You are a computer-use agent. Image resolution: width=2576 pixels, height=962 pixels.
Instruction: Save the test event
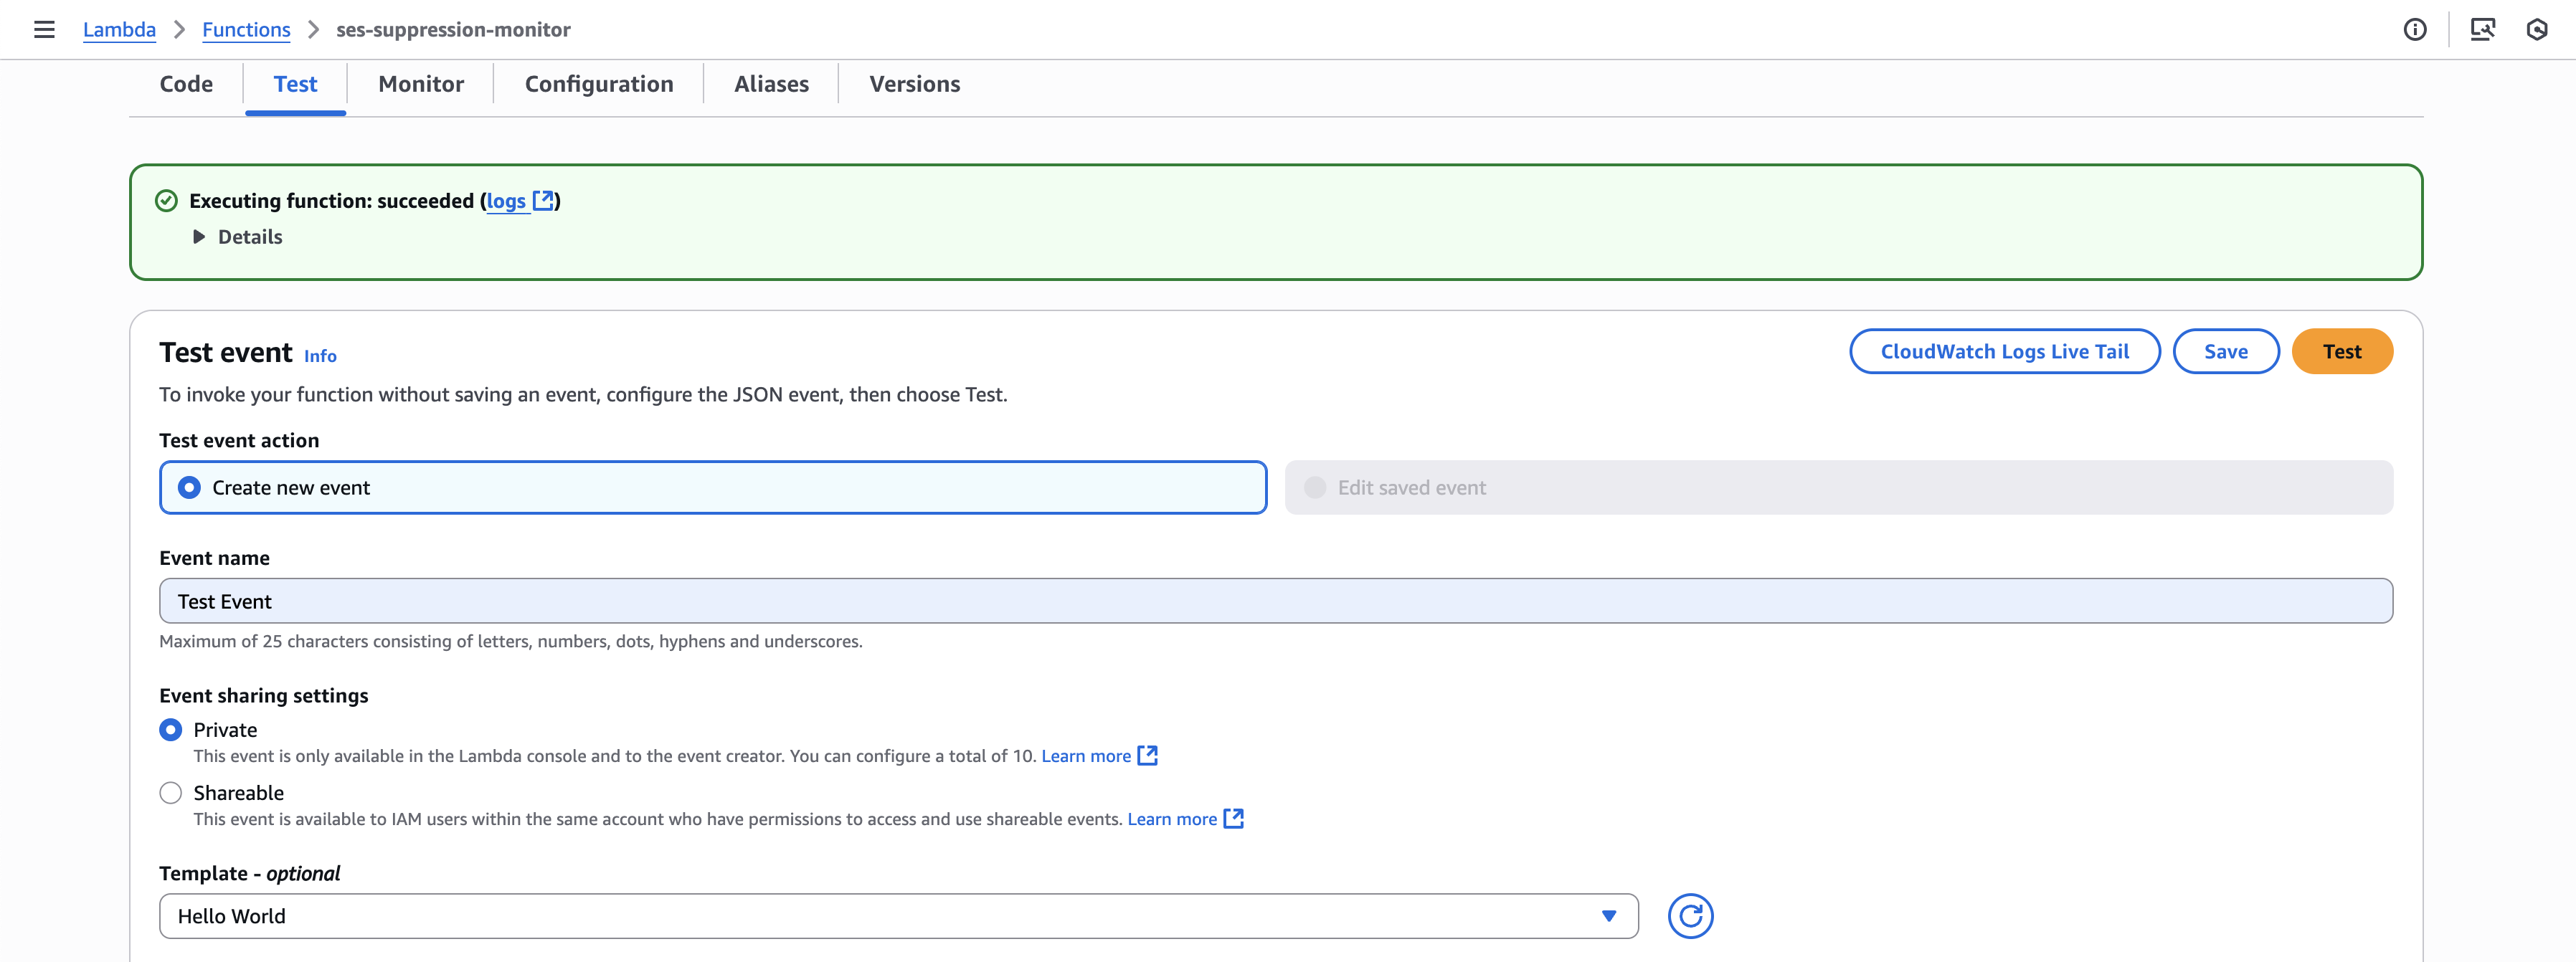[x=2225, y=351]
